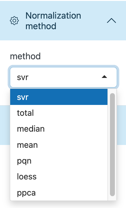Click the Normalization method header title
The image size is (126, 208).
pyautogui.click(x=53, y=21)
